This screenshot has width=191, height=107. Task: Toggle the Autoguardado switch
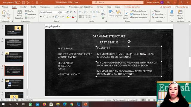(x=18, y=2)
